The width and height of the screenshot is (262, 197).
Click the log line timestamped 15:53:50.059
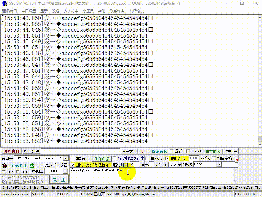(x=74, y=106)
